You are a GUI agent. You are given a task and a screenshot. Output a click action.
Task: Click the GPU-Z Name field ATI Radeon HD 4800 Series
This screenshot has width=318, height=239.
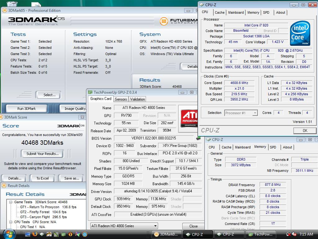pos(145,108)
